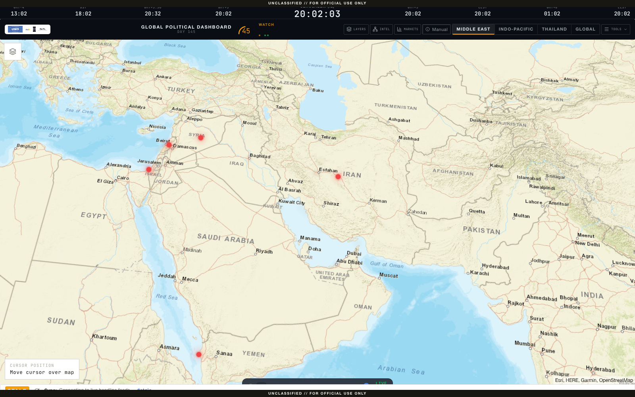Image resolution: width=635 pixels, height=397 pixels.
Task: Click the red hotspot marker in Israel
Action: [149, 170]
